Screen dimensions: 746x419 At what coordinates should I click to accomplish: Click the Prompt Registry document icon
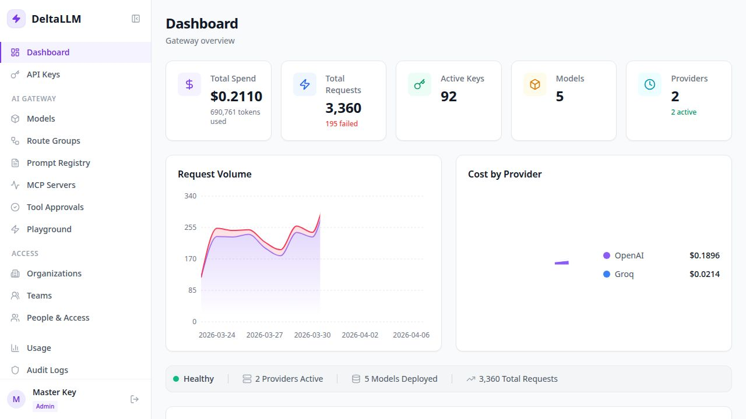[16, 163]
